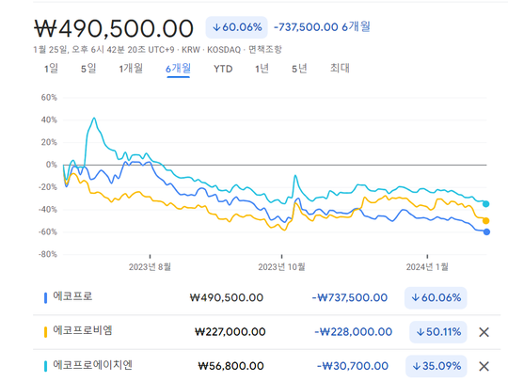
Task: Click the 2024년 1월 axis label
Action: point(427,266)
